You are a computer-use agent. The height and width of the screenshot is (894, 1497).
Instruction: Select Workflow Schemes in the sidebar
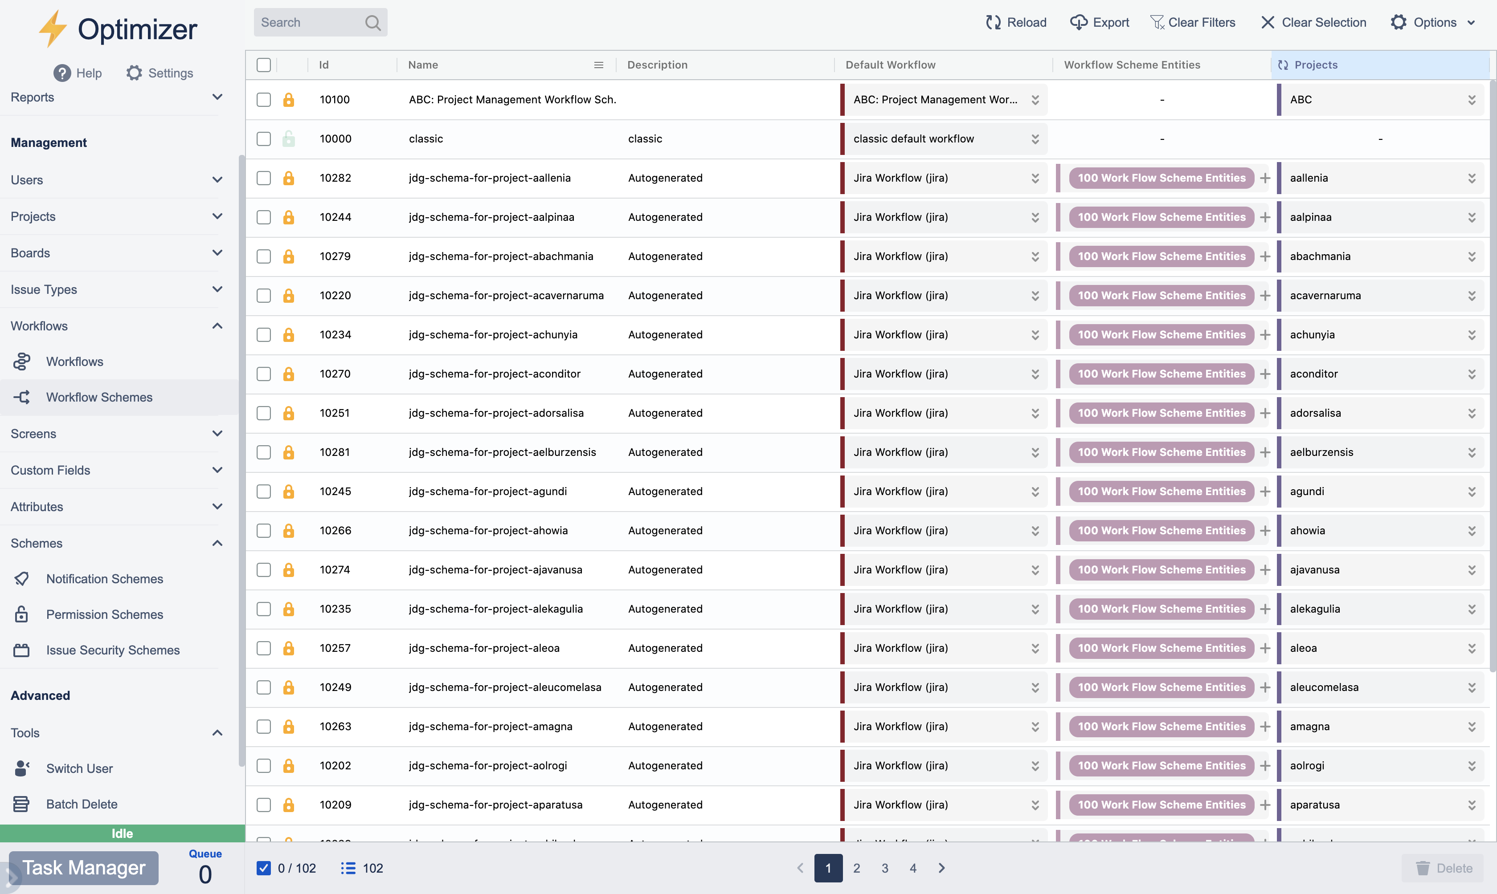coord(99,397)
